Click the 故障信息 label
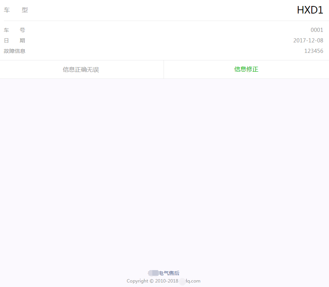The image size is (329, 287). coord(15,51)
